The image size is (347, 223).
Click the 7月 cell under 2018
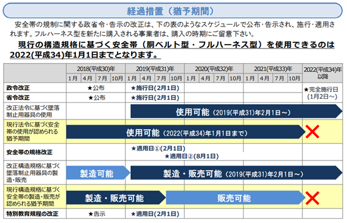coord(103,78)
